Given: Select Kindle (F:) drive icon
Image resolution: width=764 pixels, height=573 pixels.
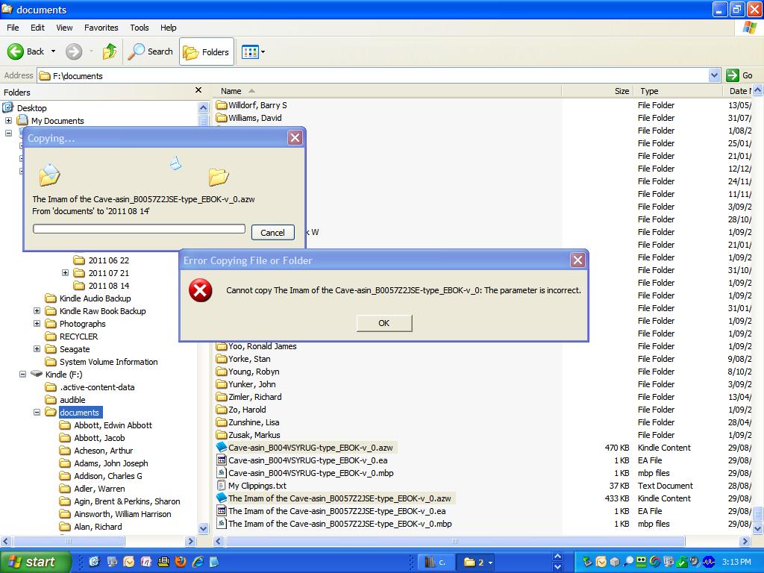Looking at the screenshot, I should (37, 374).
